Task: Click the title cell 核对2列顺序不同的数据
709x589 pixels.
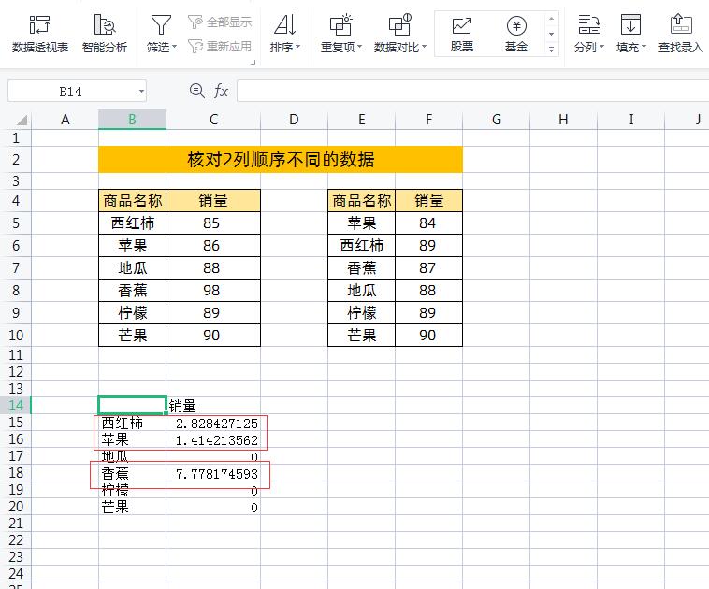Action: click(x=281, y=159)
